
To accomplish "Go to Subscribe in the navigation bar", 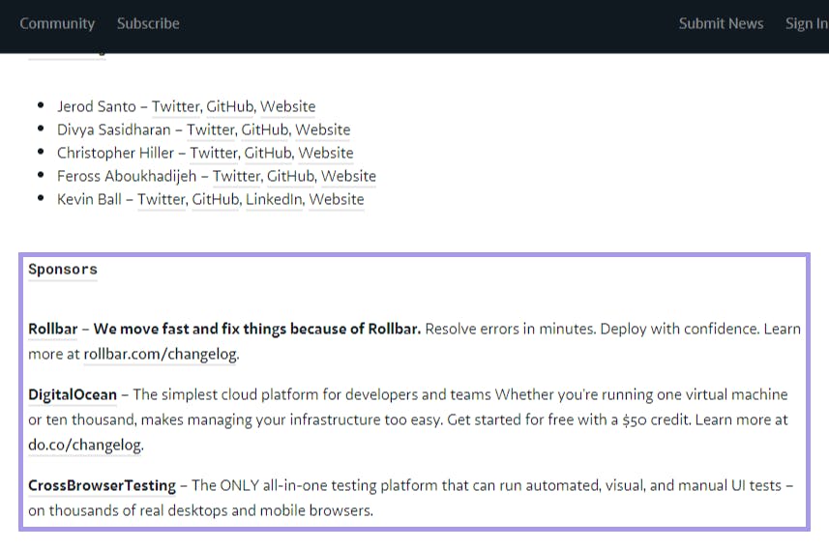I will coord(148,23).
